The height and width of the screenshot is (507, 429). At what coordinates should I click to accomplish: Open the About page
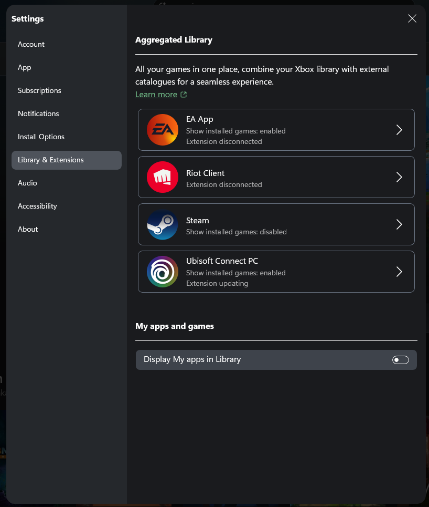pos(67,229)
